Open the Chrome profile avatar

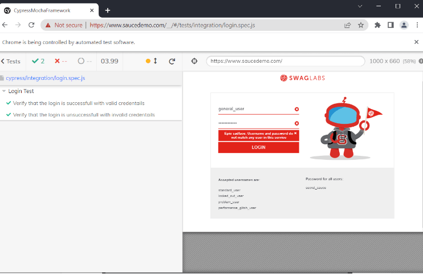tap(404, 25)
